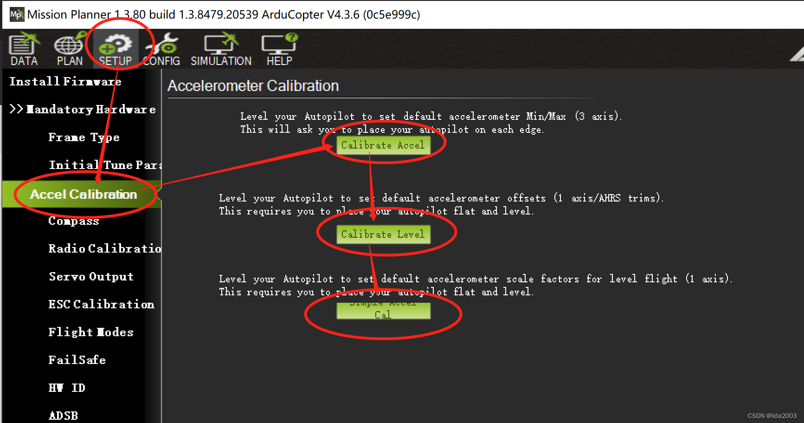Open Initial Tune Parameters page
This screenshot has height=423, width=804.
pyautogui.click(x=105, y=165)
